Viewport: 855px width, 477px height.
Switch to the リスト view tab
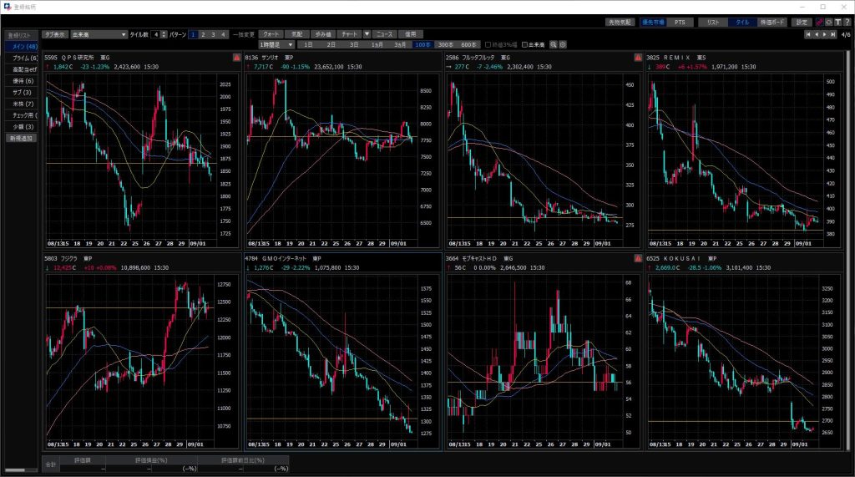coord(712,23)
